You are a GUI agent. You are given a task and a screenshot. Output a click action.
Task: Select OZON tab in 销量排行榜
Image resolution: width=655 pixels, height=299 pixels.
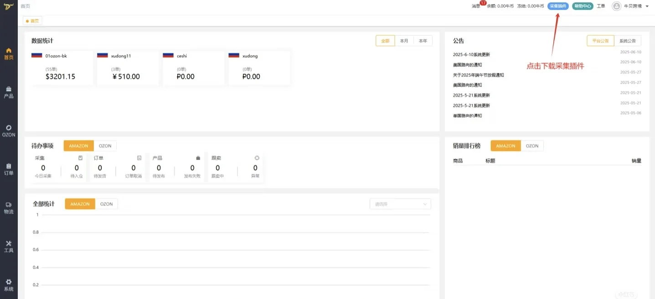[532, 146]
